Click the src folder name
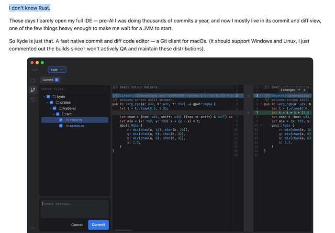 tap(69, 114)
